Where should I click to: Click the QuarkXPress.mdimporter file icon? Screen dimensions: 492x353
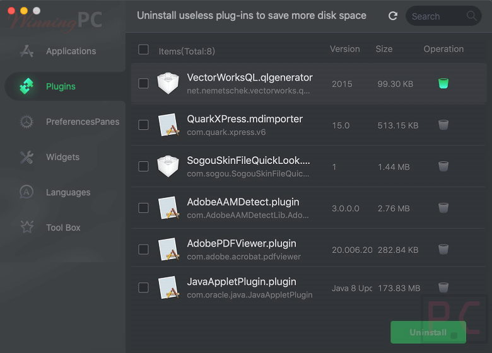[168, 125]
